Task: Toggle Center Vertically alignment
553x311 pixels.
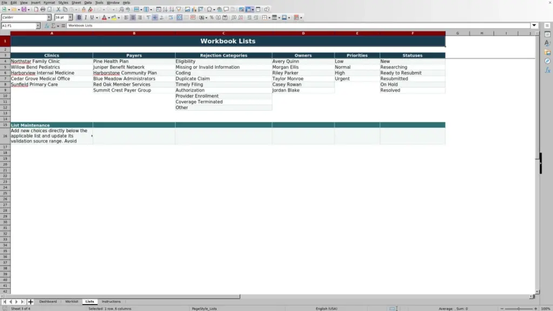Action: (x=155, y=18)
